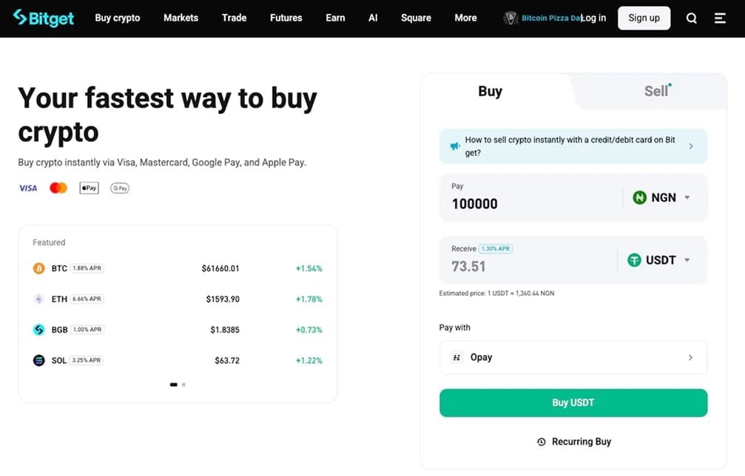
Task: Click the NGN currency icon
Action: click(x=639, y=197)
